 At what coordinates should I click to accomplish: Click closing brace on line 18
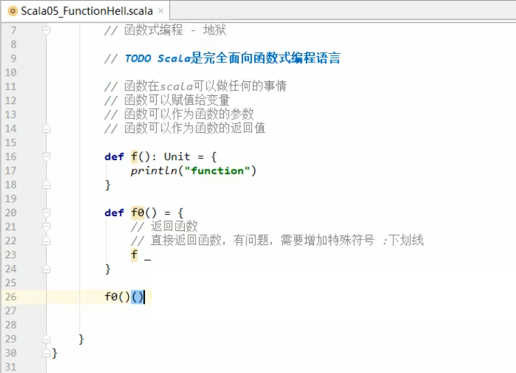[108, 185]
